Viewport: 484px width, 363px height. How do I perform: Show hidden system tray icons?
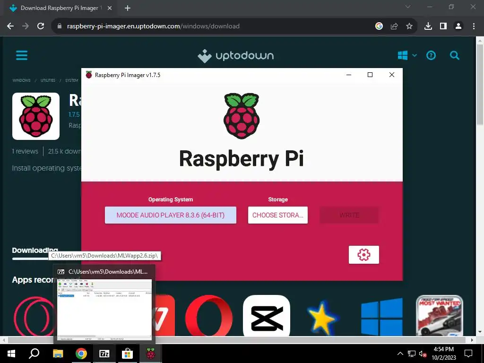tap(400, 354)
